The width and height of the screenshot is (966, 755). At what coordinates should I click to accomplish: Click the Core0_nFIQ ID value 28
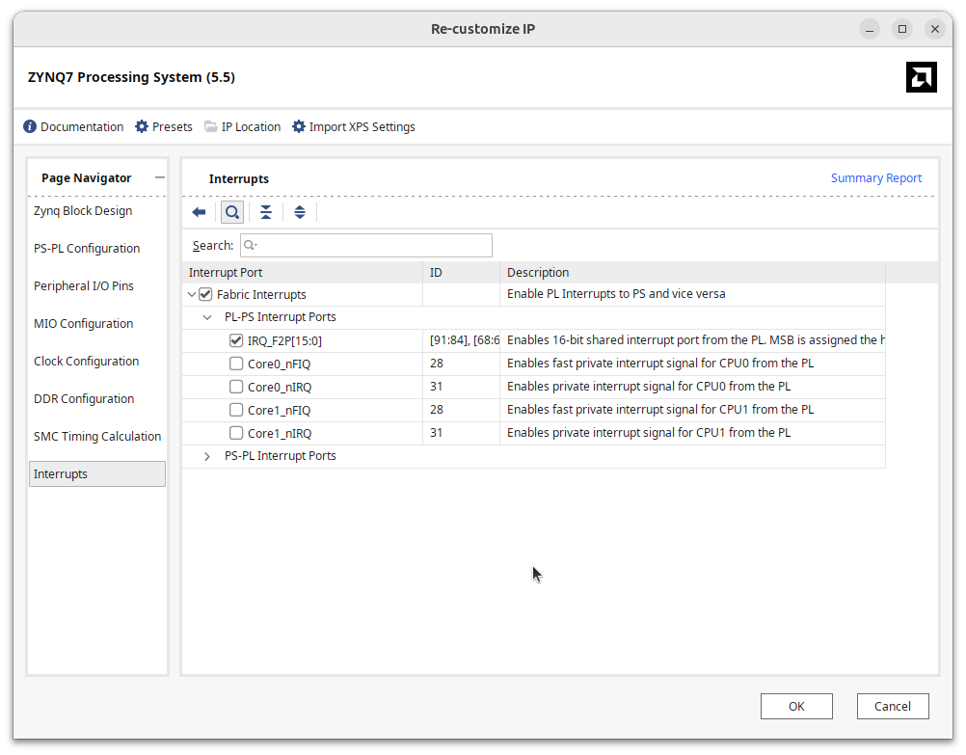(x=436, y=364)
